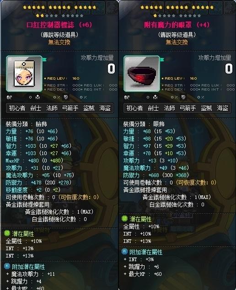Click the boss damage icon under eye patch
The height and width of the screenshot is (290, 236).
click(x=155, y=97)
